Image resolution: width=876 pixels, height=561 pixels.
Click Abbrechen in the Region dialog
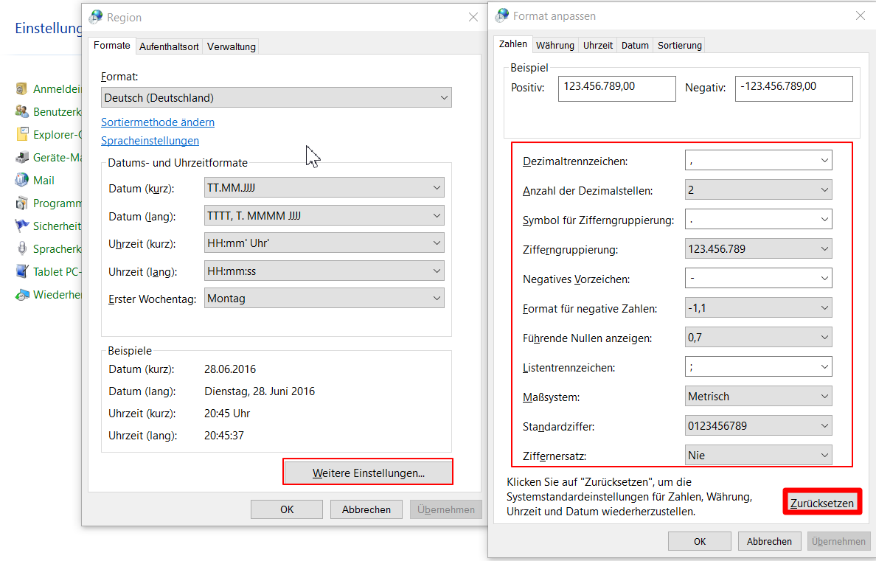366,509
